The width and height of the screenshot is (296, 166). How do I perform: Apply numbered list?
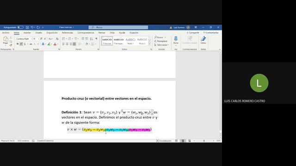(x=69, y=39)
